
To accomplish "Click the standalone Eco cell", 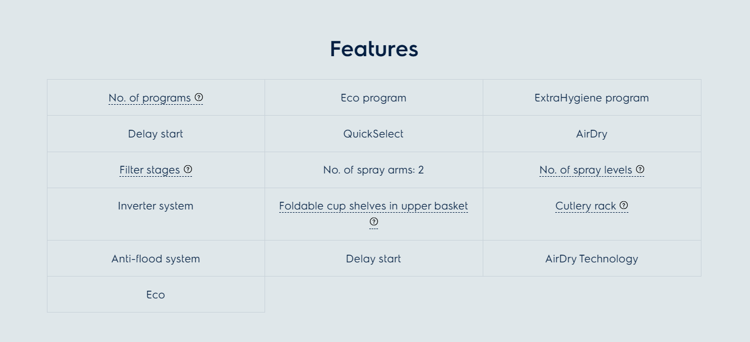I will (x=155, y=295).
